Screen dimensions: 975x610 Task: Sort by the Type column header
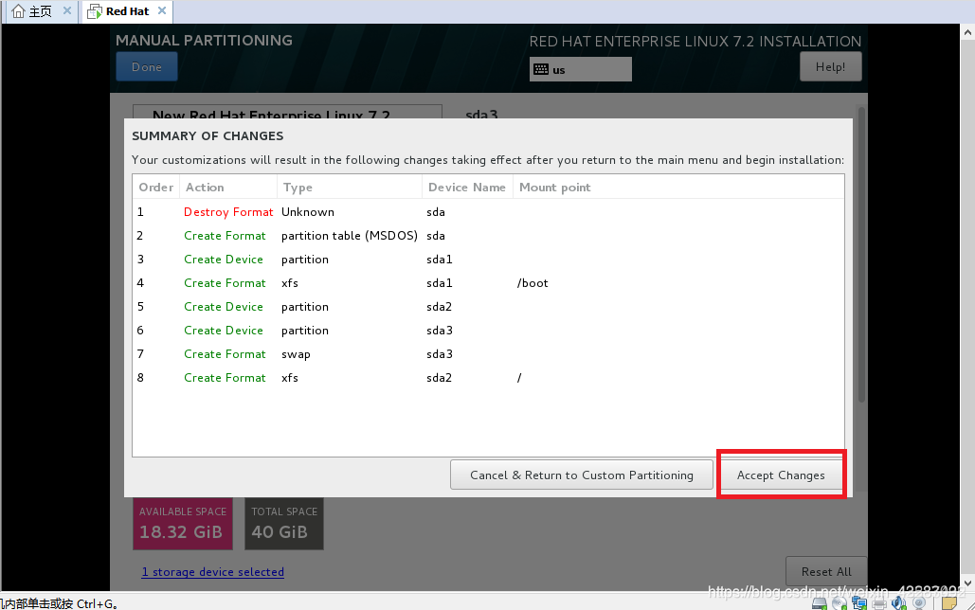coord(350,188)
